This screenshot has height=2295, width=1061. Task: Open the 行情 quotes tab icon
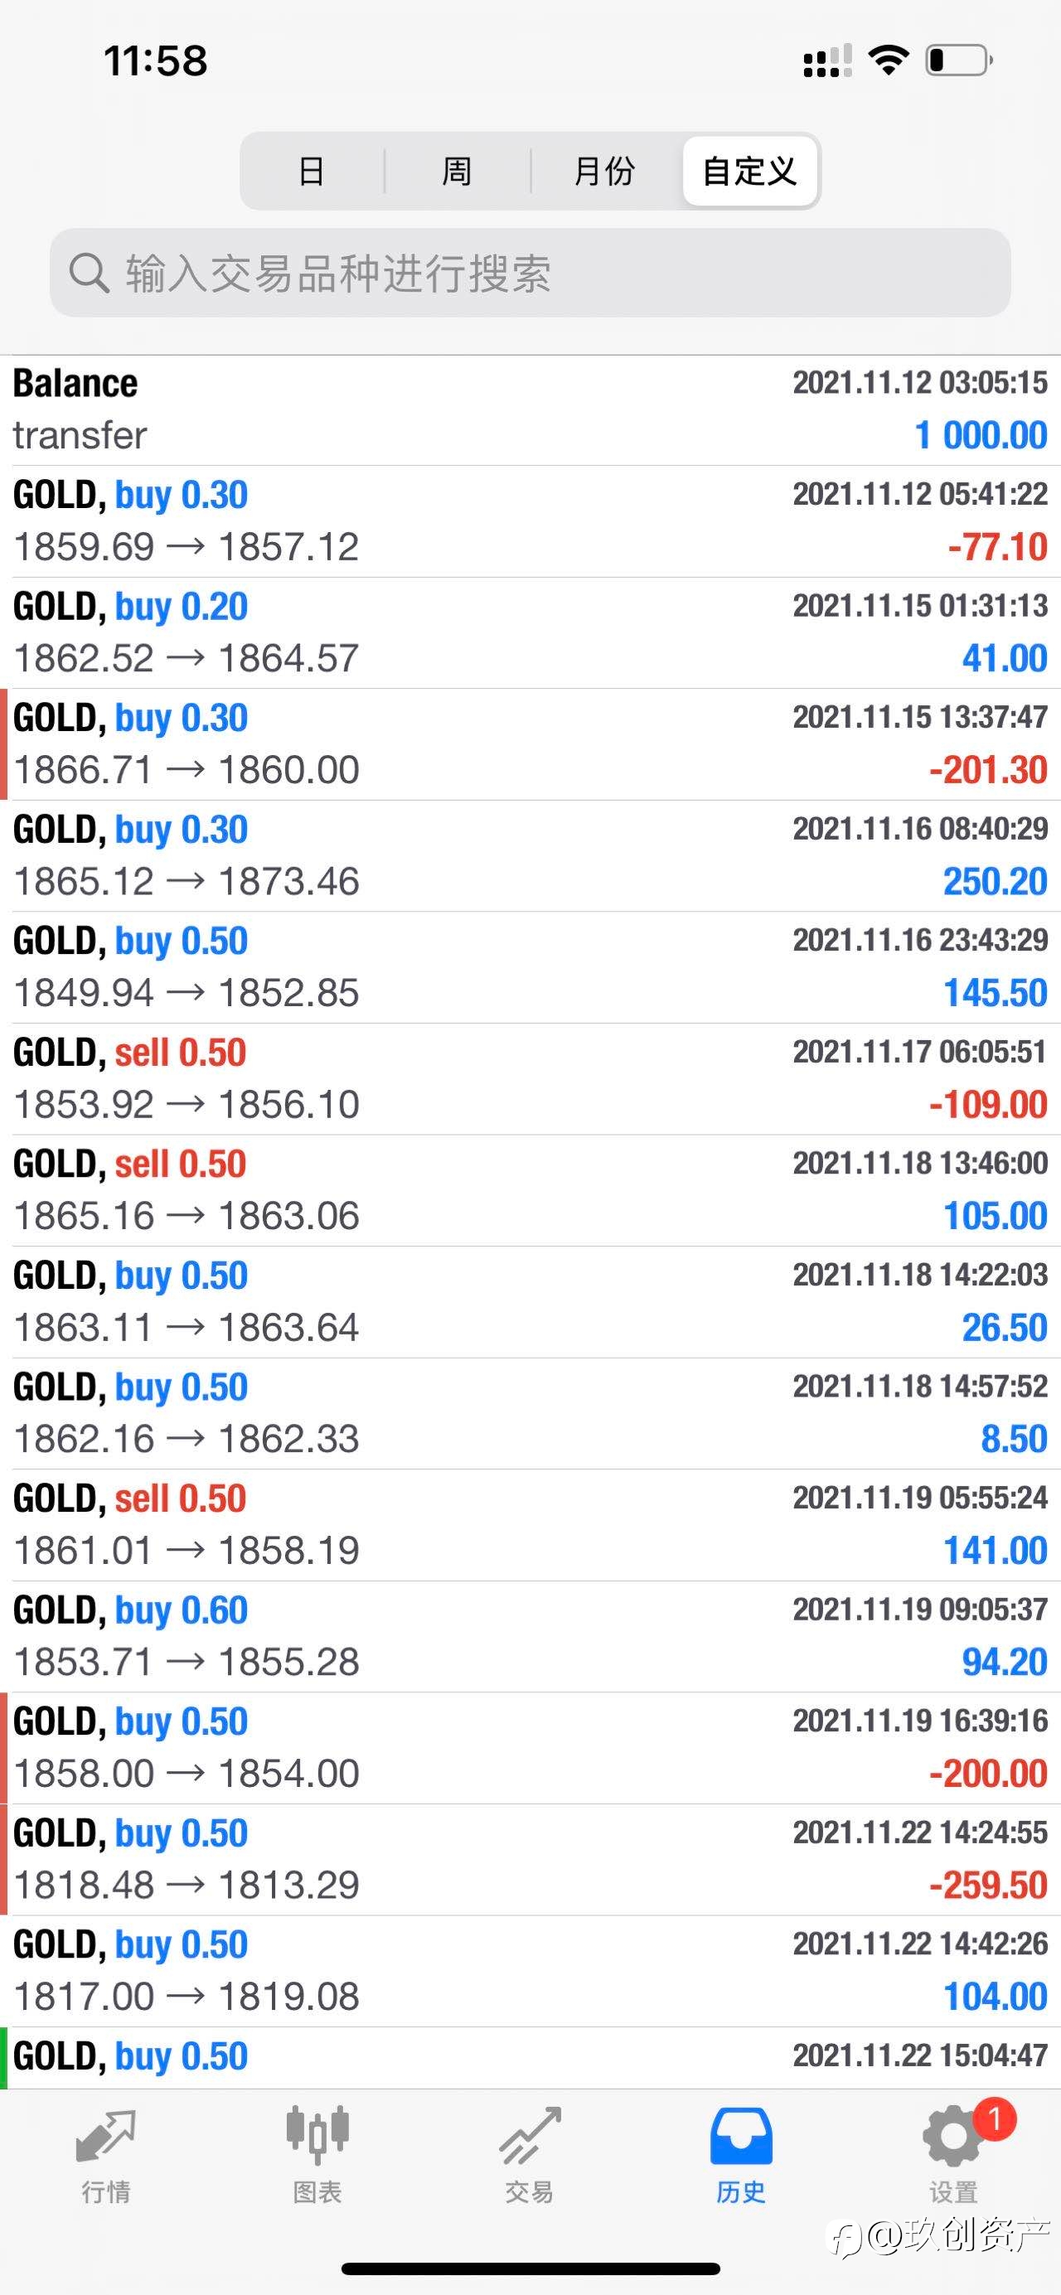(106, 2136)
